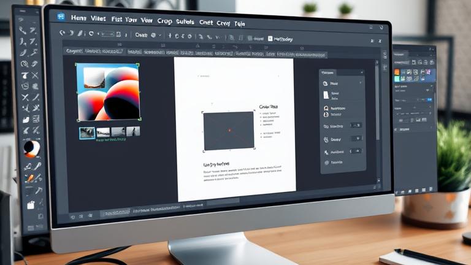471x265 pixels.
Task: Click the plus icon in the toolbar
Action: tap(170, 36)
